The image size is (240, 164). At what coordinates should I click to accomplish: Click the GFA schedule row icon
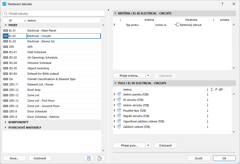(6, 47)
